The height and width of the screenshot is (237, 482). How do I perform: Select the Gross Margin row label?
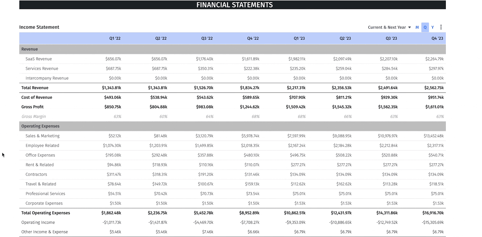click(x=34, y=116)
